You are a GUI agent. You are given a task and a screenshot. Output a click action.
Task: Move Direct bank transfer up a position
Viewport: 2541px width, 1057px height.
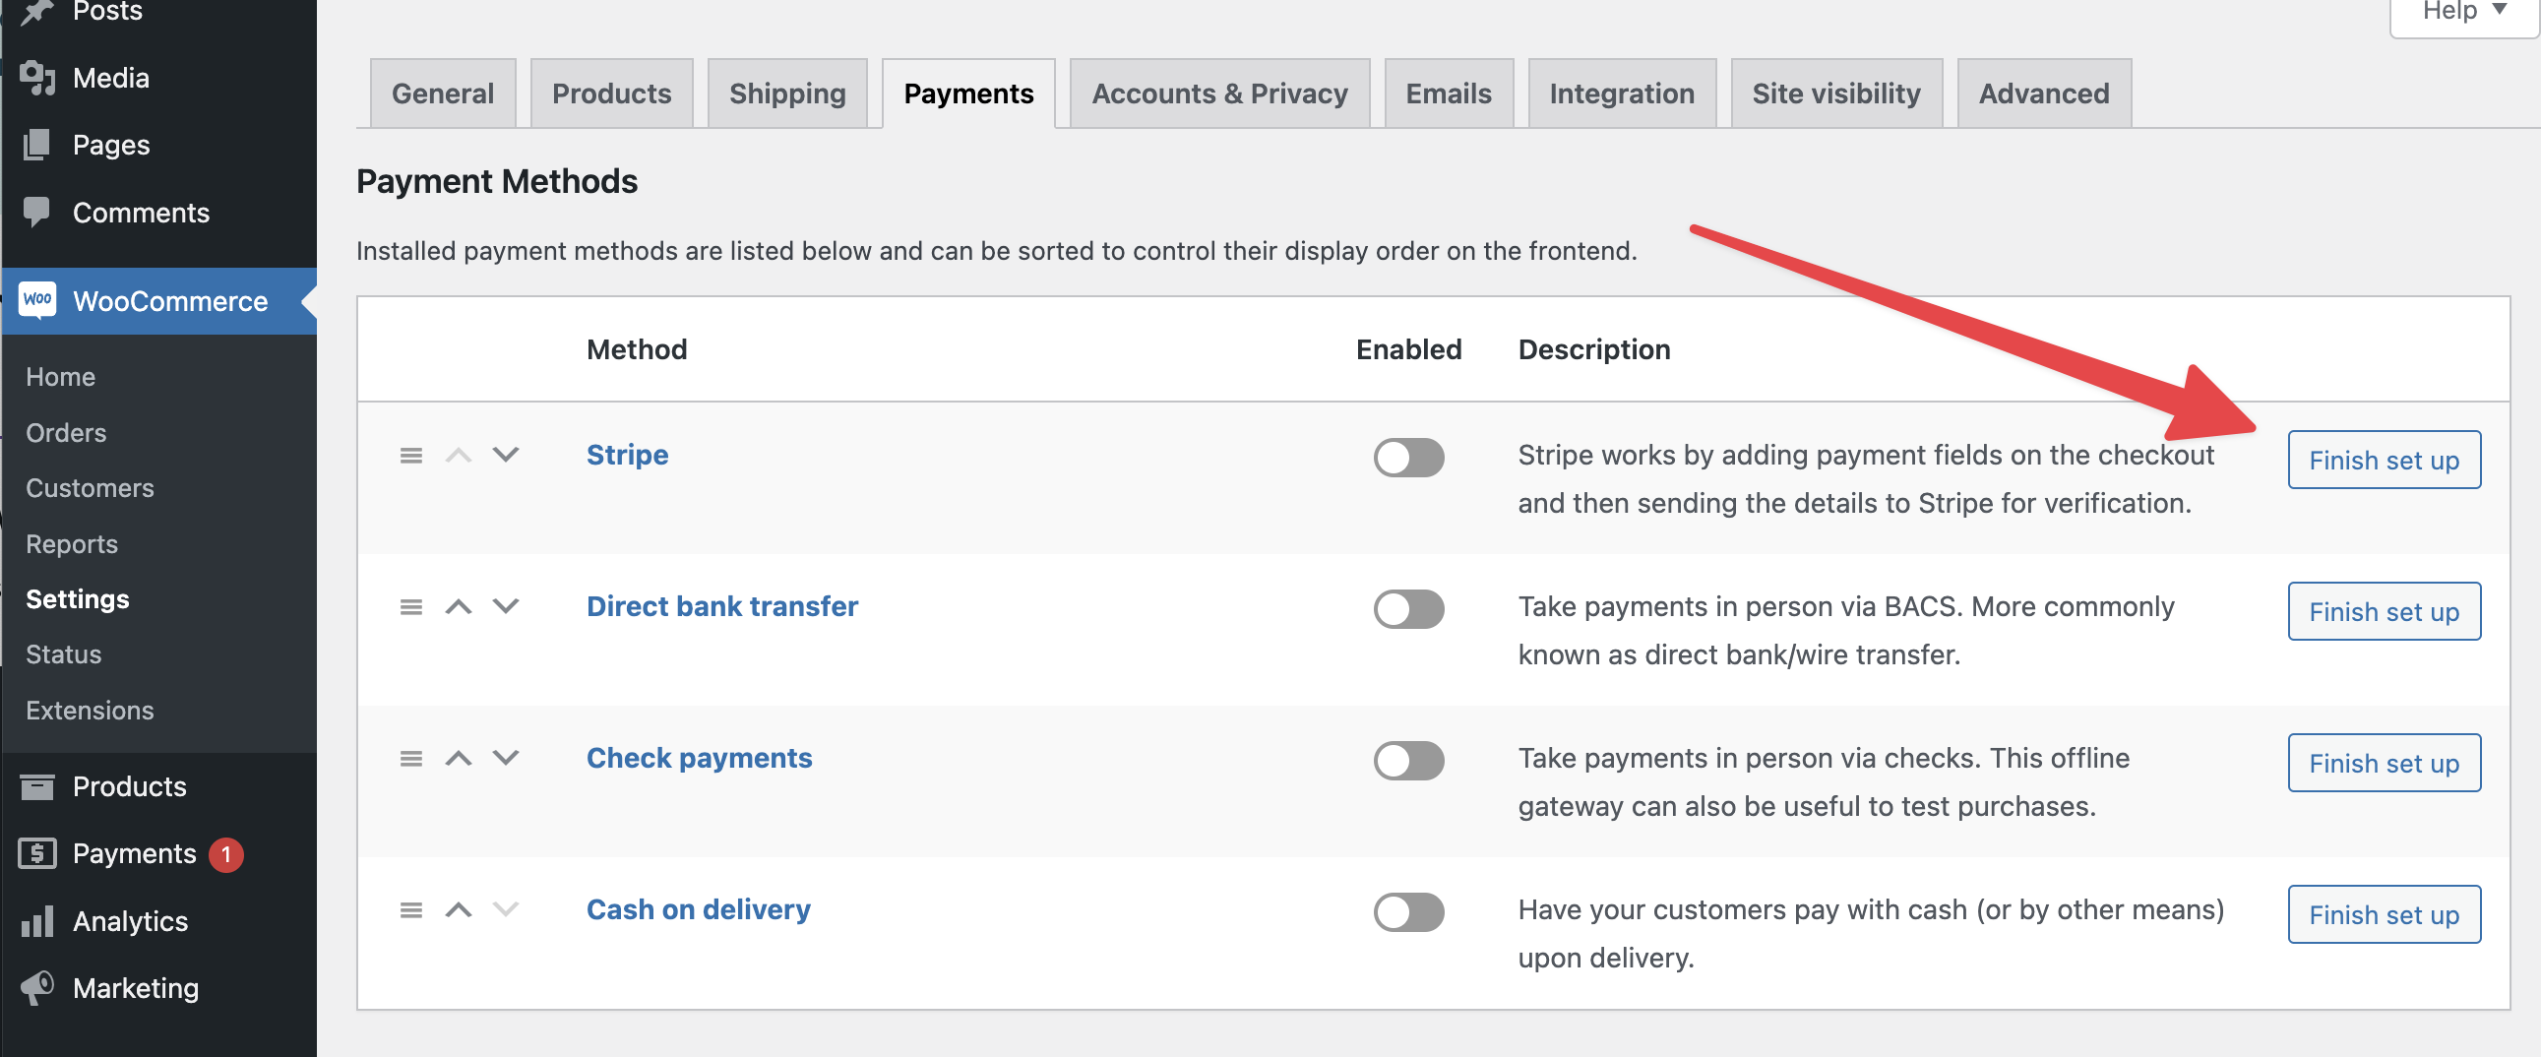459,606
